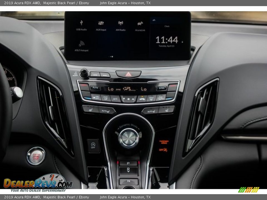This screenshot has height=200, width=267.
Task: Turn on the driver heated seat
Action: 91,109
